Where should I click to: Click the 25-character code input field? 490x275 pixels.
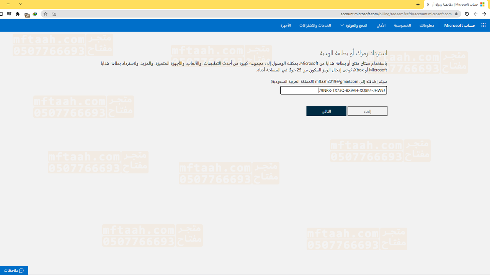point(333,91)
